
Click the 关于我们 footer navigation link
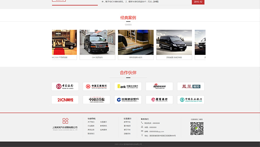[91, 122]
